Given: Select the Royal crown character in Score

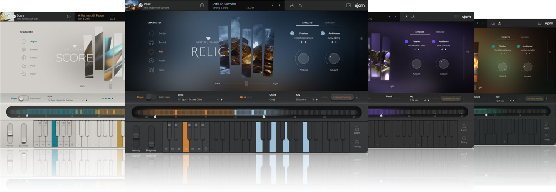Looking at the screenshot, I should coord(24,74).
